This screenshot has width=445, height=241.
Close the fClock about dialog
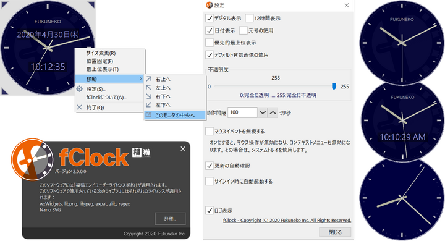click(183, 148)
